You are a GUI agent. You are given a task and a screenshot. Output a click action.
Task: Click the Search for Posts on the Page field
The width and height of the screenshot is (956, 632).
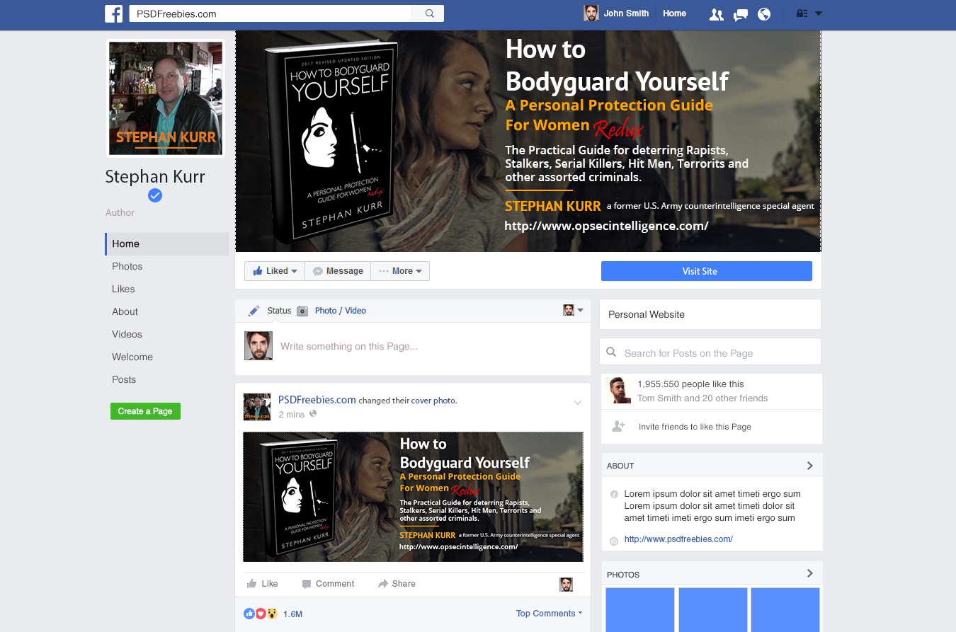711,352
